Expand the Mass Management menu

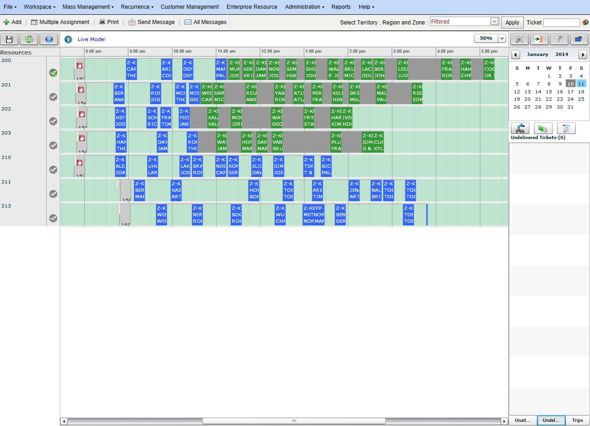point(88,7)
